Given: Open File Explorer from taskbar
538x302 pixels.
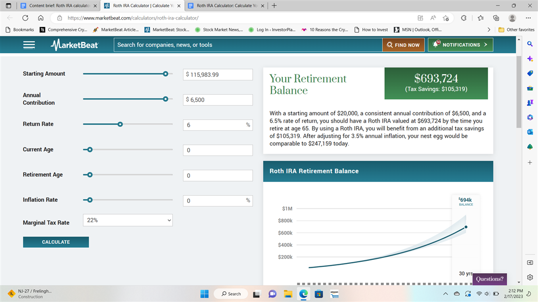Looking at the screenshot, I should pyautogui.click(x=288, y=294).
